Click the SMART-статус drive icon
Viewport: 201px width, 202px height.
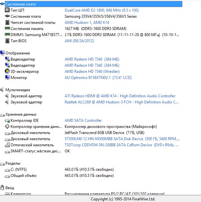(x=7, y=152)
